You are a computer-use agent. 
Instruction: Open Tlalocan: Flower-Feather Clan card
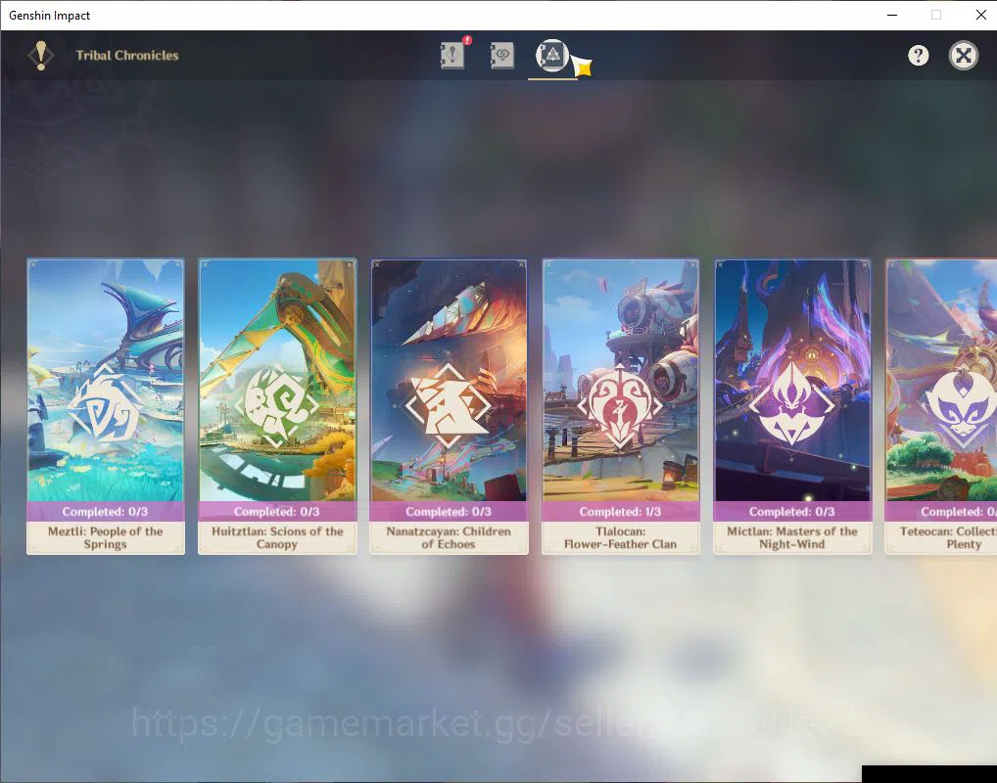click(621, 406)
